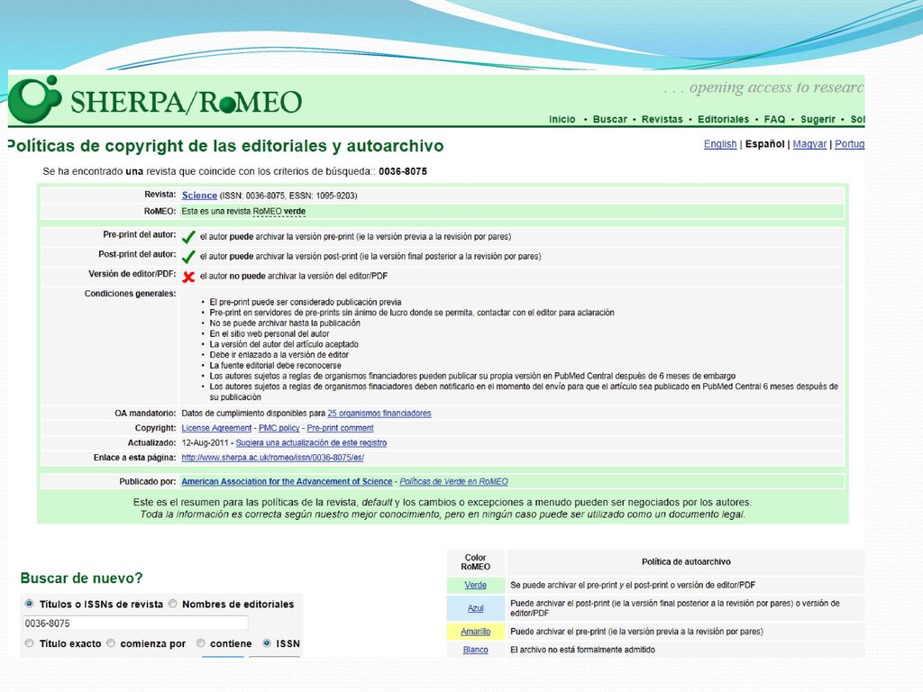Go to Revistas in the navigation menu

pyautogui.click(x=663, y=120)
